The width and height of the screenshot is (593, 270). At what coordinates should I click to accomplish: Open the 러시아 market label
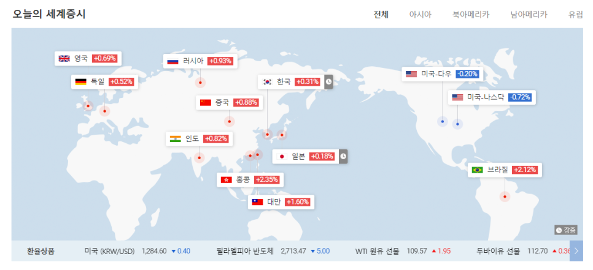(201, 61)
